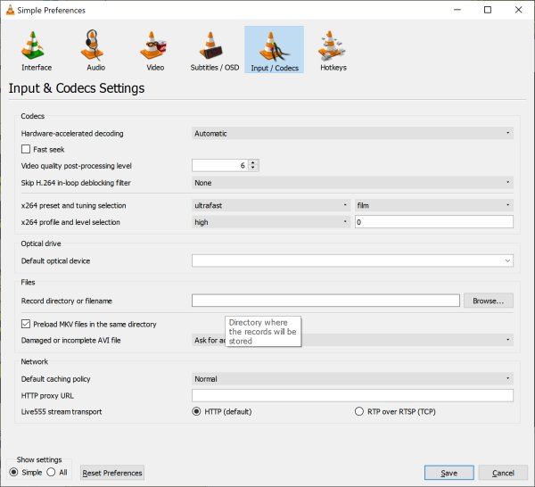Choose Simple show settings radio
The width and height of the screenshot is (535, 487).
13,473
